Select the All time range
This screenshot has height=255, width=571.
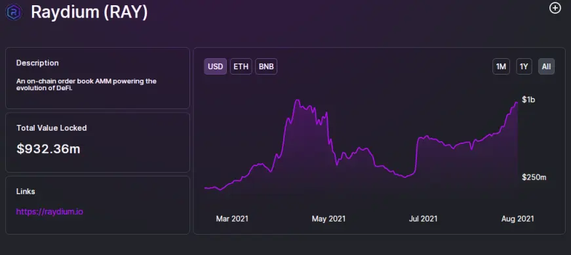[x=546, y=67]
